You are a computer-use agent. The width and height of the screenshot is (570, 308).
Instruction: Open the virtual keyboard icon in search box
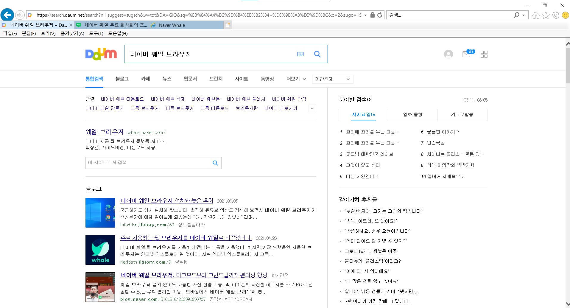pos(300,54)
